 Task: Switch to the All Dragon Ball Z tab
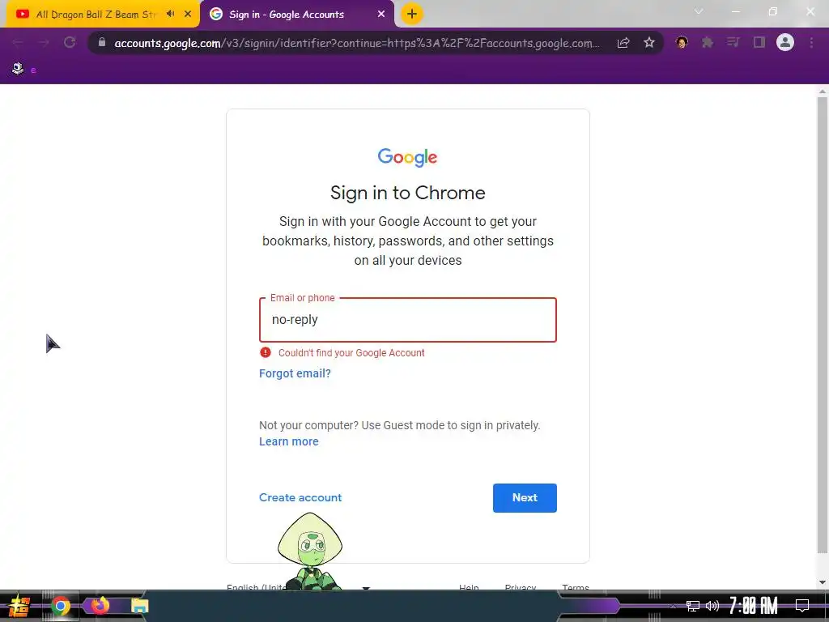[100, 15]
